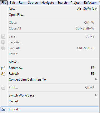Open the Project menu
This screenshot has height=113, width=100.
tap(75, 3)
